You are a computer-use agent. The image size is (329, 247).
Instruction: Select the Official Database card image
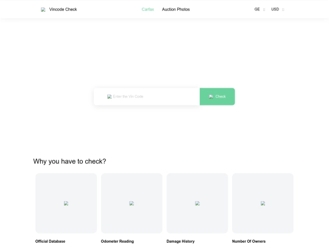pyautogui.click(x=66, y=203)
